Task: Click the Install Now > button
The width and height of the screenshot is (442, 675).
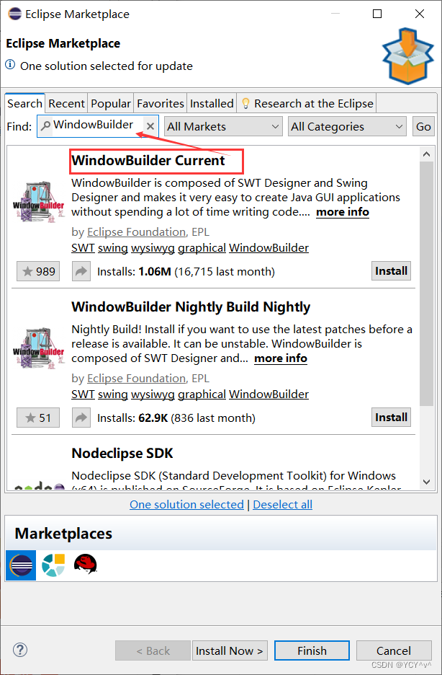Action: pyautogui.click(x=230, y=650)
